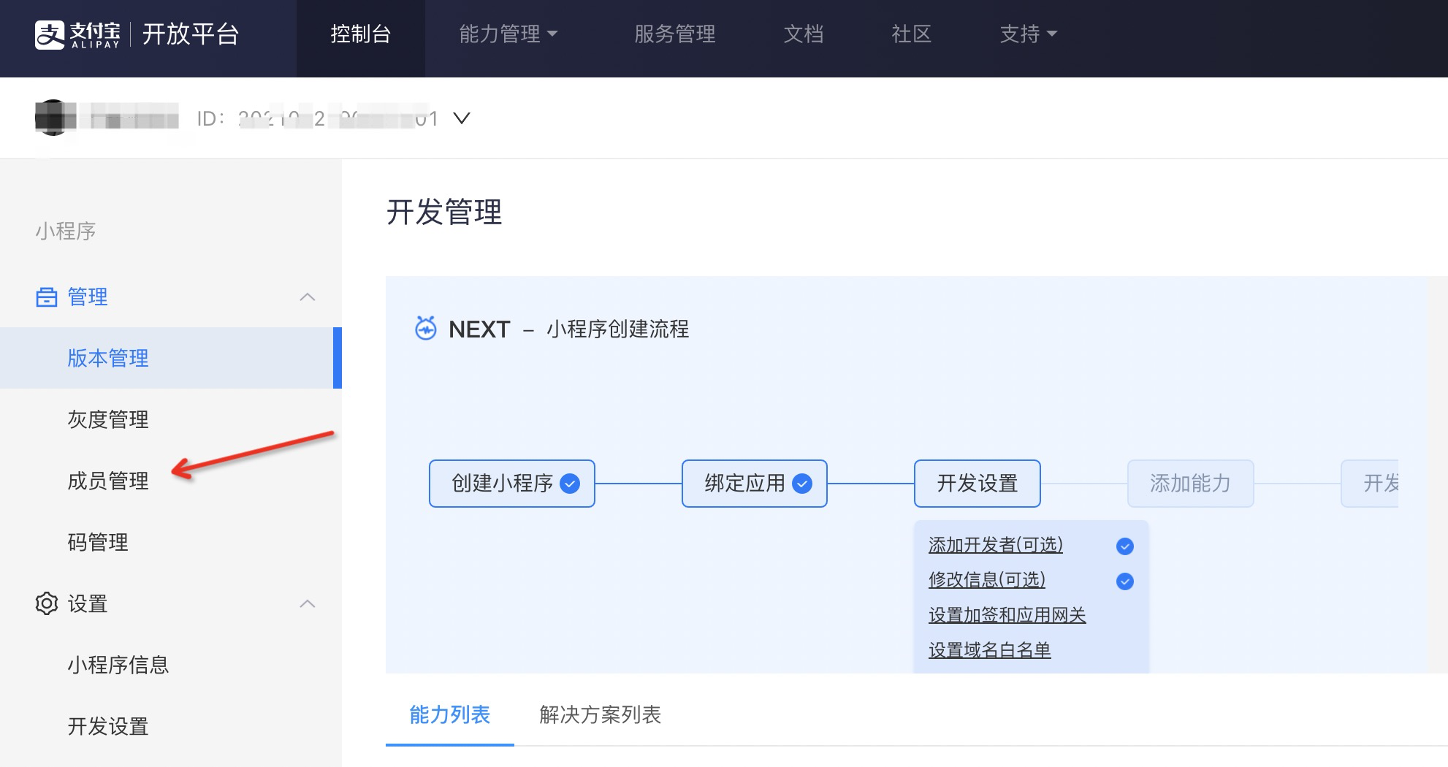Click checkmark beside 添加开发者(可选)
1448x767 pixels.
point(1125,546)
